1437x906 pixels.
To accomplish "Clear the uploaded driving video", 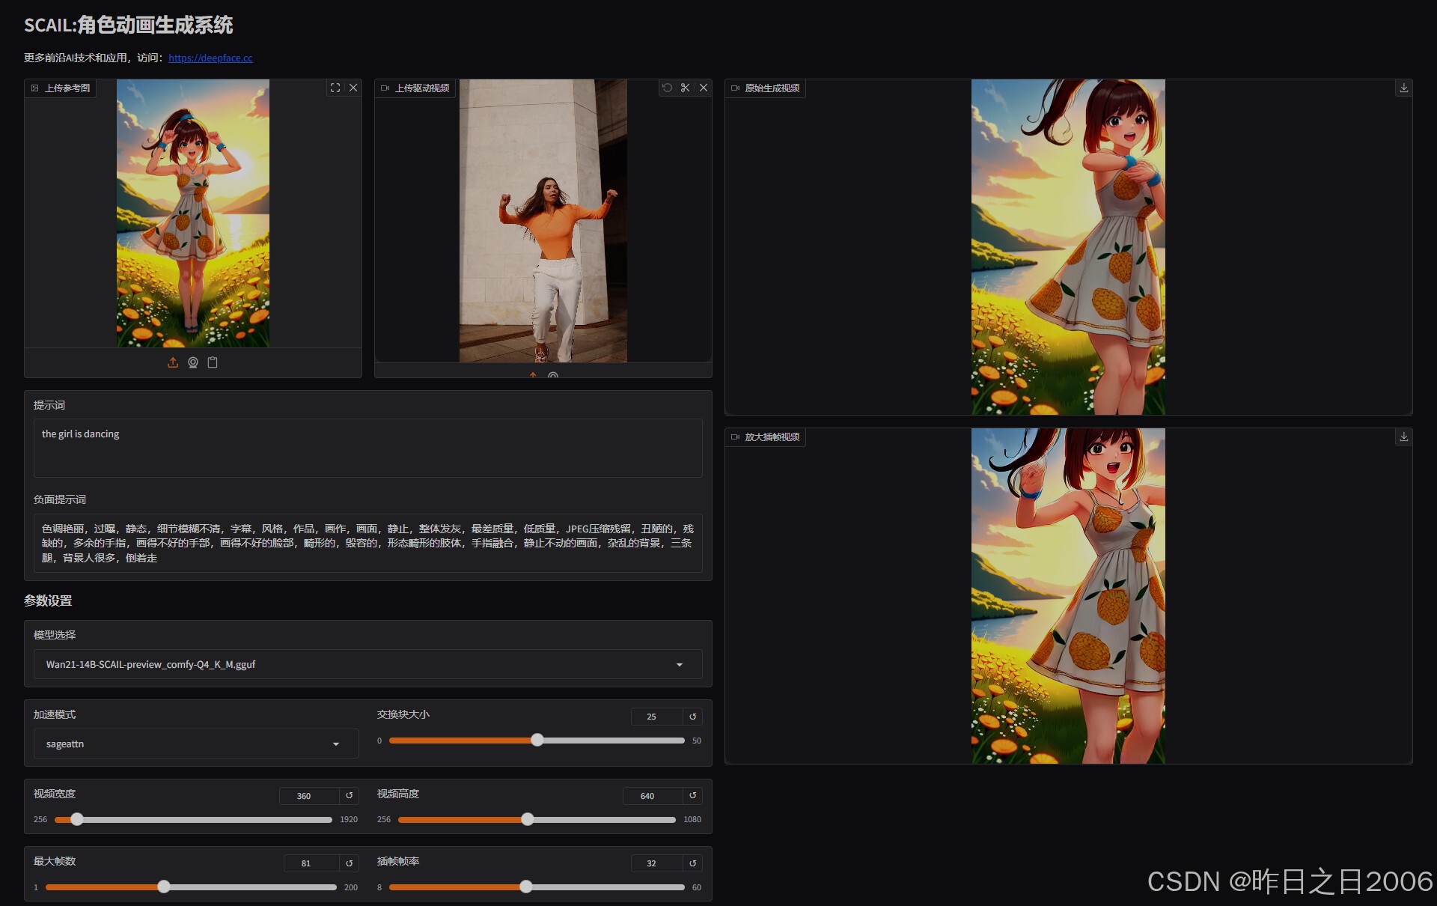I will (704, 88).
